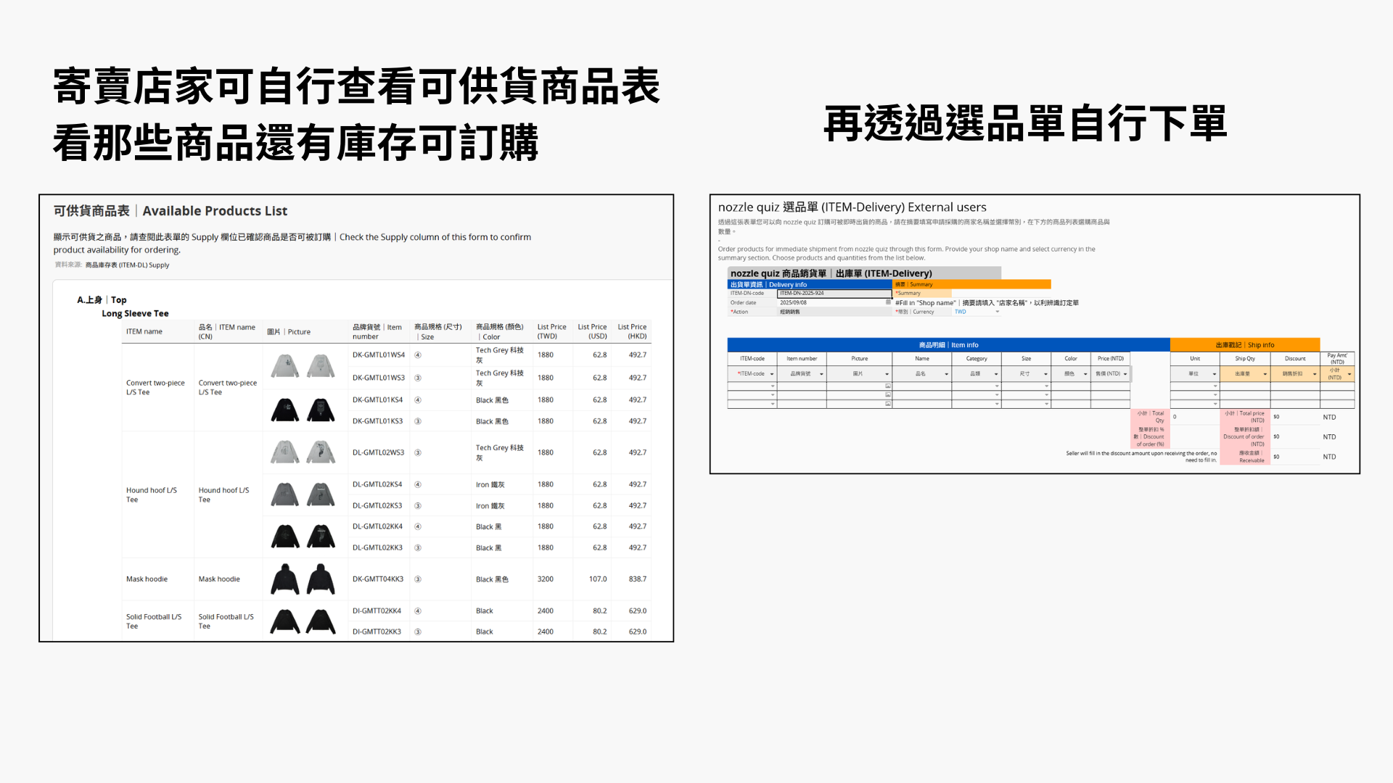
Task: Open the Unit dropdown in first row
Action: [x=1215, y=386]
